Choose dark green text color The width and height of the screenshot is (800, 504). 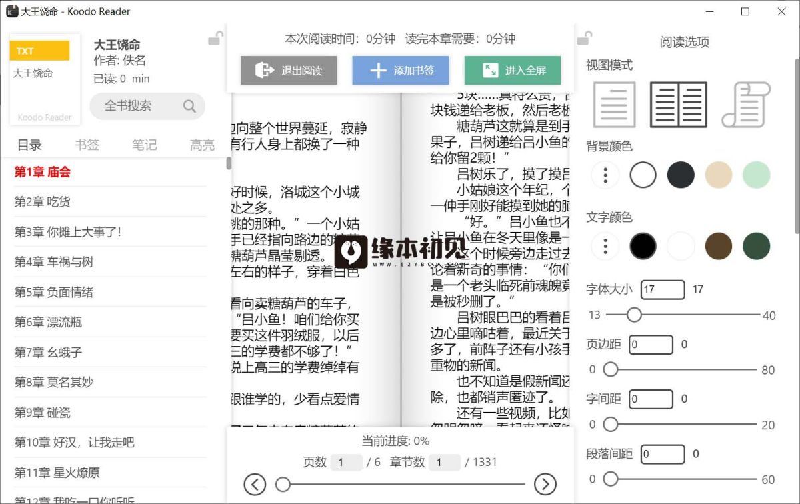tap(757, 246)
